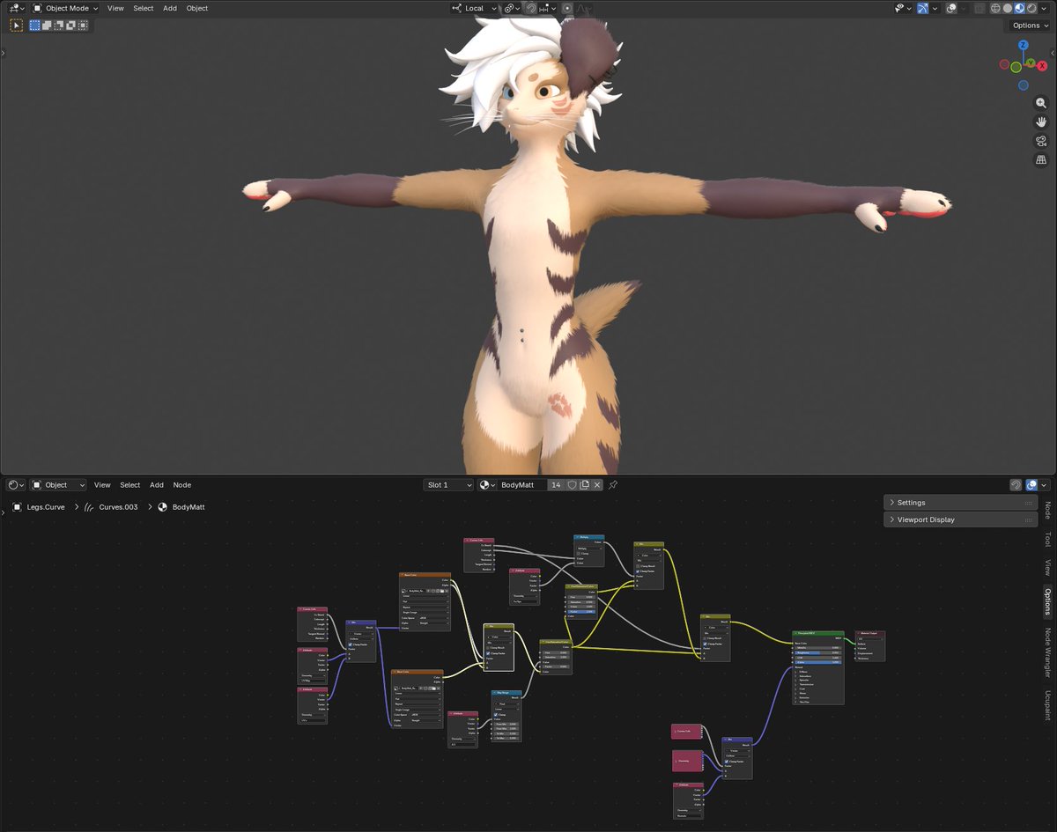Open the shader type Object dropdown

pyautogui.click(x=58, y=485)
